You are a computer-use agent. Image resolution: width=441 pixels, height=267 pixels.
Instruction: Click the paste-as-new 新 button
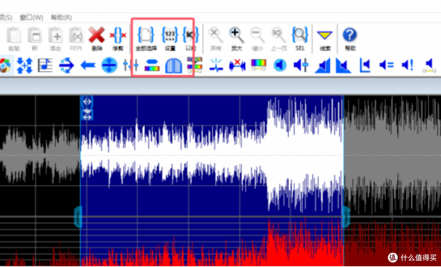coord(35,39)
